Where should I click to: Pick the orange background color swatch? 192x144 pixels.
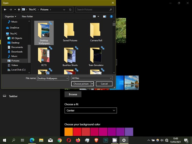[x=69, y=132]
